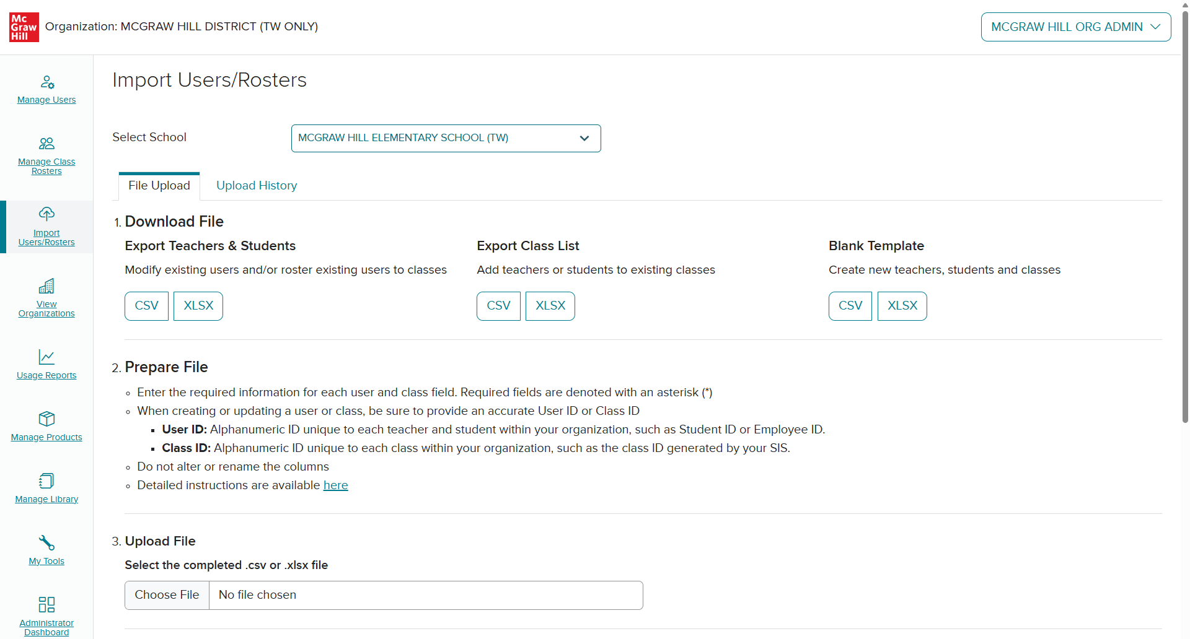Image resolution: width=1190 pixels, height=639 pixels.
Task: Download Export Class List as XLSX
Action: [550, 306]
